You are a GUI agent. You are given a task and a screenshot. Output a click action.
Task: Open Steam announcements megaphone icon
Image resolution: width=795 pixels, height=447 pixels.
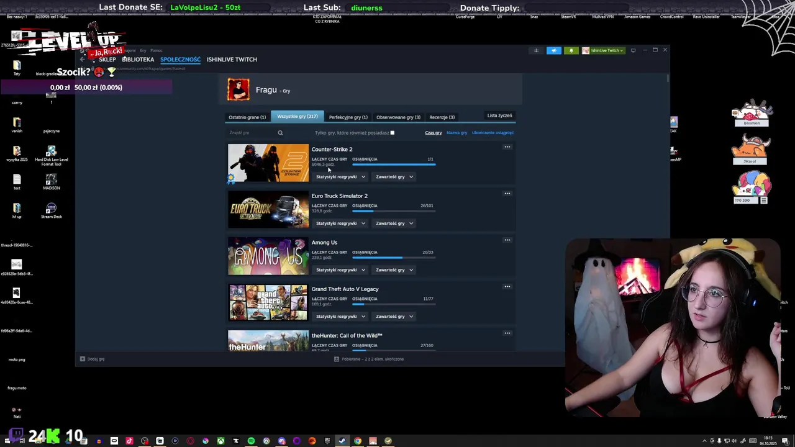(553, 50)
